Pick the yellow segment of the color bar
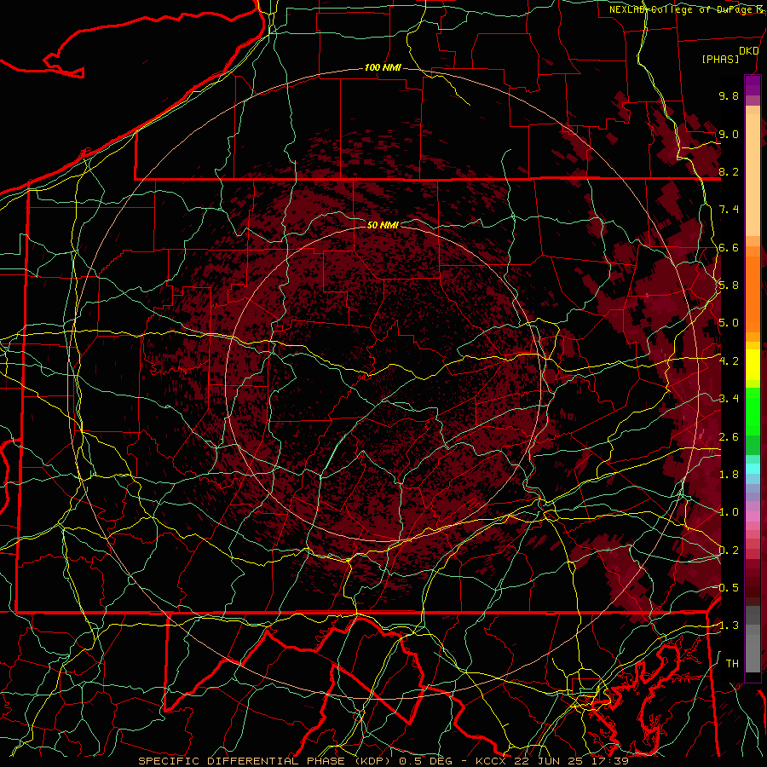Image resolution: width=767 pixels, height=767 pixels. click(x=753, y=365)
